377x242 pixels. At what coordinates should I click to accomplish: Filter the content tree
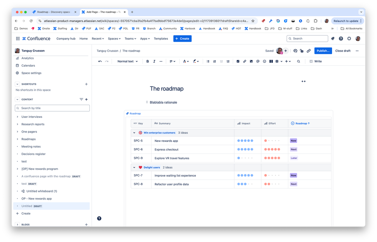click(x=81, y=99)
